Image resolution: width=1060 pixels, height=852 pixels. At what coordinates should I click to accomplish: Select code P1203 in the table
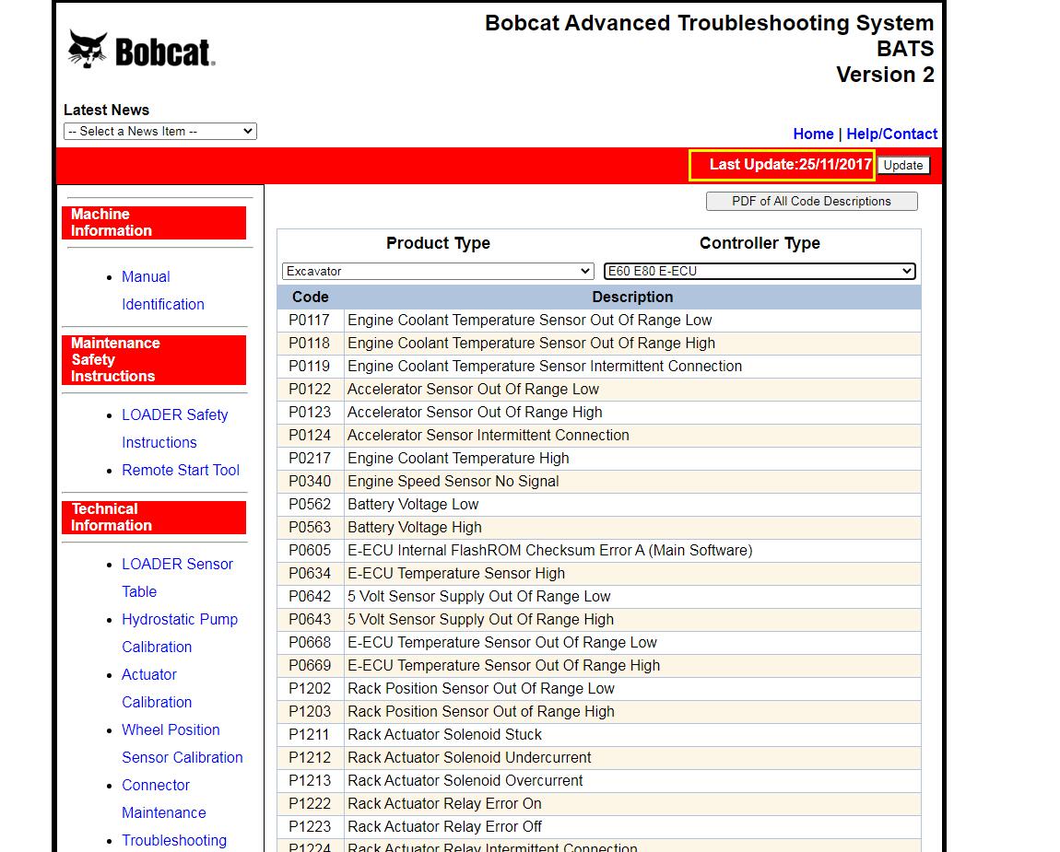pyautogui.click(x=310, y=711)
